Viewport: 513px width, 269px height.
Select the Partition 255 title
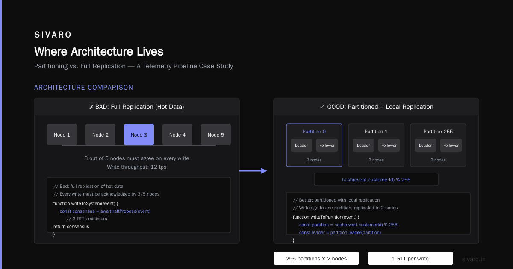[438, 132]
